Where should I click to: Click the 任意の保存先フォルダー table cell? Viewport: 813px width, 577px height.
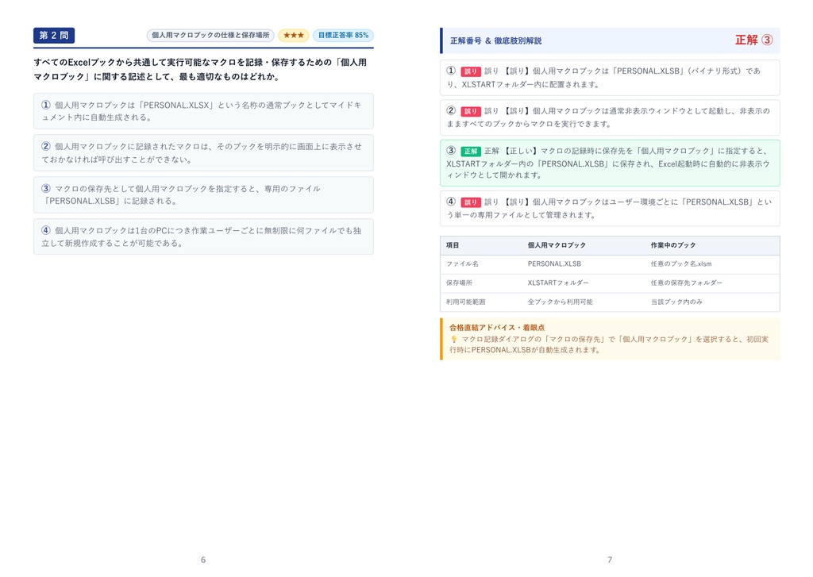(686, 283)
